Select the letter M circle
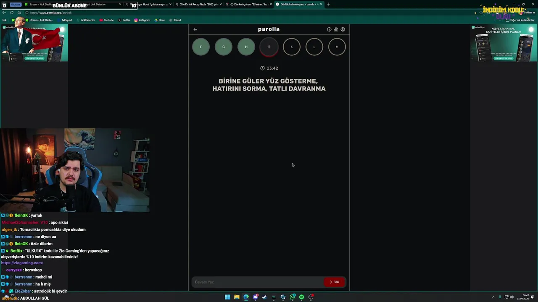The height and width of the screenshot is (302, 538). tap(337, 47)
